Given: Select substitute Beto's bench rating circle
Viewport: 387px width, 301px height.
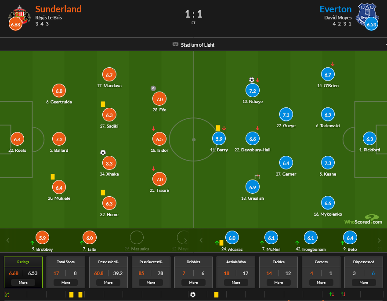Looking at the screenshot, I should coord(350,238).
